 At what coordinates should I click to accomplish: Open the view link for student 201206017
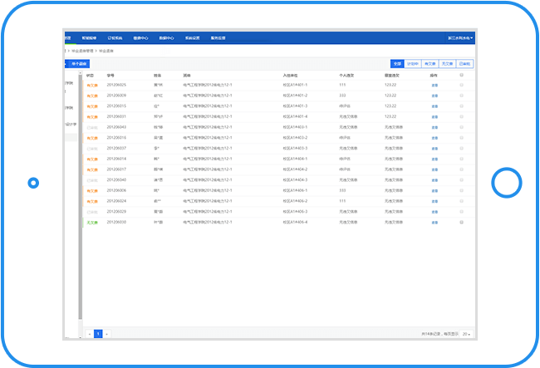(434, 169)
